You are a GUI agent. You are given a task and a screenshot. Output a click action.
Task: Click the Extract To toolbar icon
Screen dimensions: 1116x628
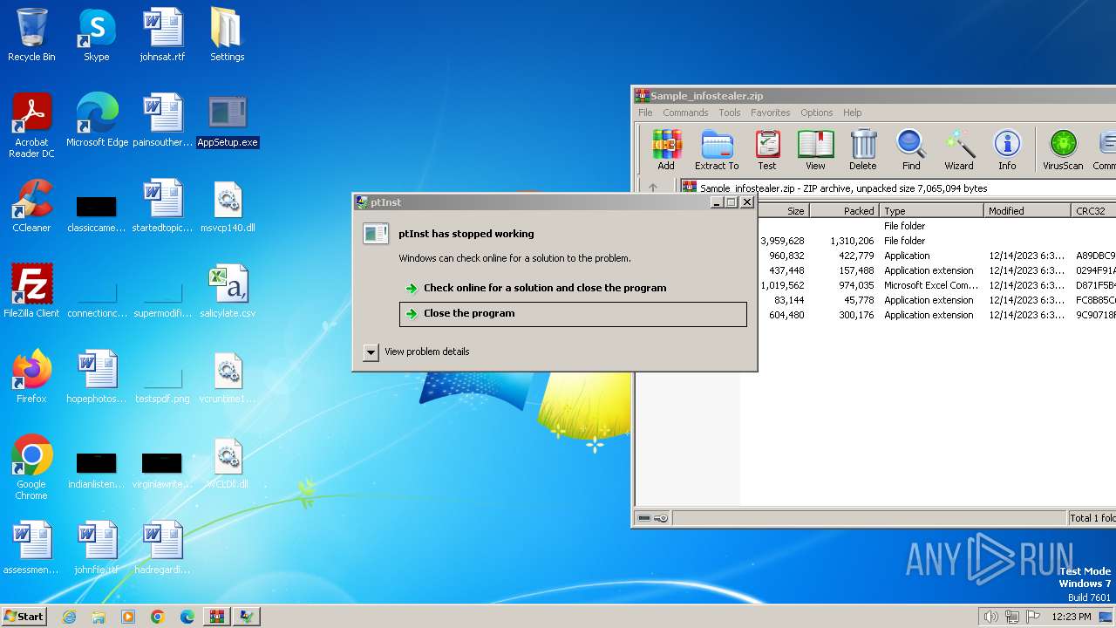pos(717,149)
